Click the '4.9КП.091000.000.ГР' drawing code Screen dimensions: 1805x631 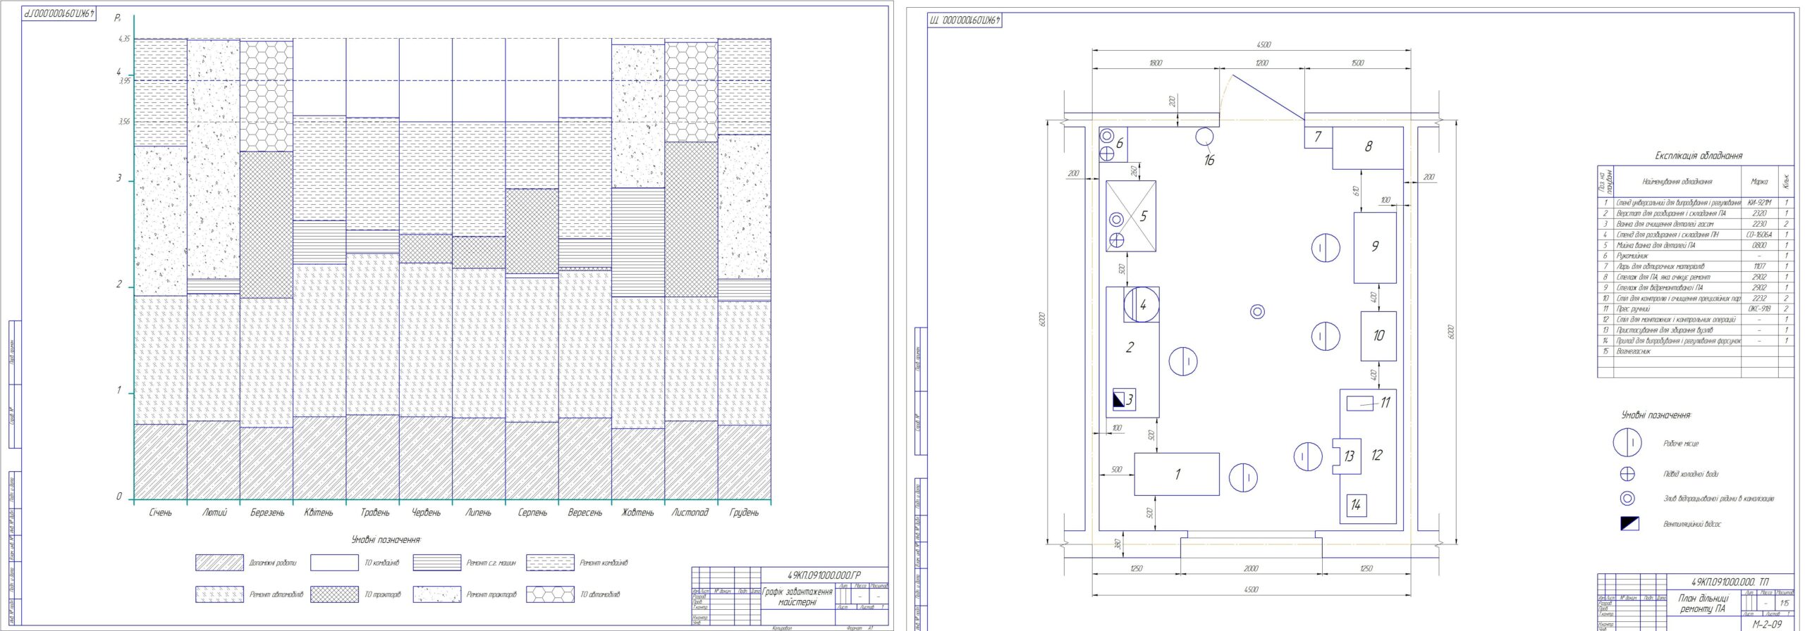point(824,575)
